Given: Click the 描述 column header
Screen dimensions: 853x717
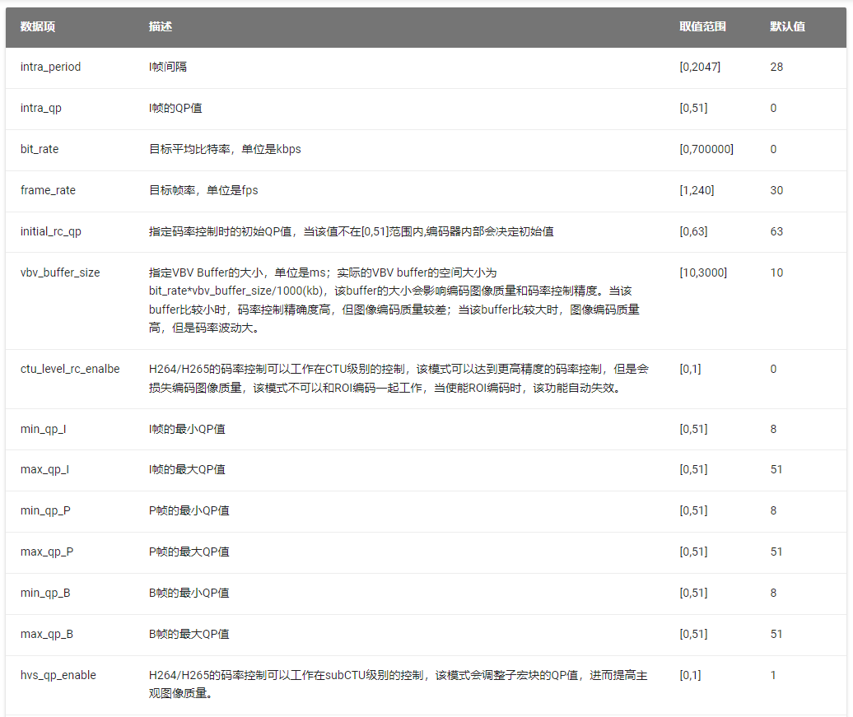Looking at the screenshot, I should click(161, 26).
